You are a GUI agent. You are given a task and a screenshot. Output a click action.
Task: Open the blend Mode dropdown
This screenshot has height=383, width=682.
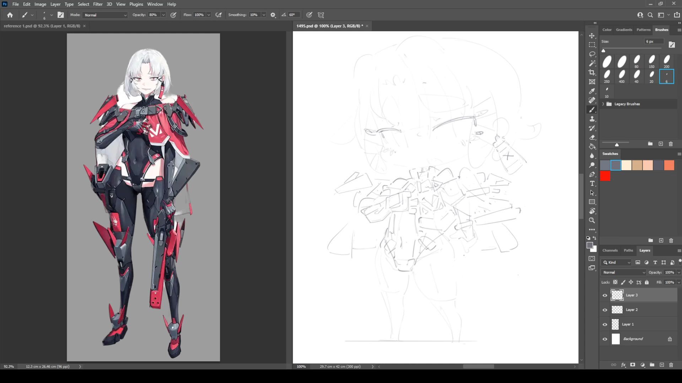105,15
